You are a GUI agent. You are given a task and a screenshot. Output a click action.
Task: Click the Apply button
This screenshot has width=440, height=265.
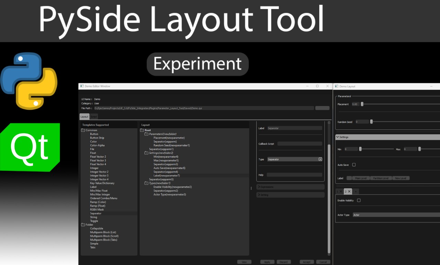coord(267,262)
